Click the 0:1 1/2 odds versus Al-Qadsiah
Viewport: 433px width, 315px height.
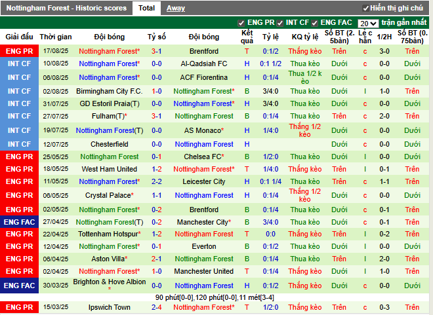pos(270,64)
